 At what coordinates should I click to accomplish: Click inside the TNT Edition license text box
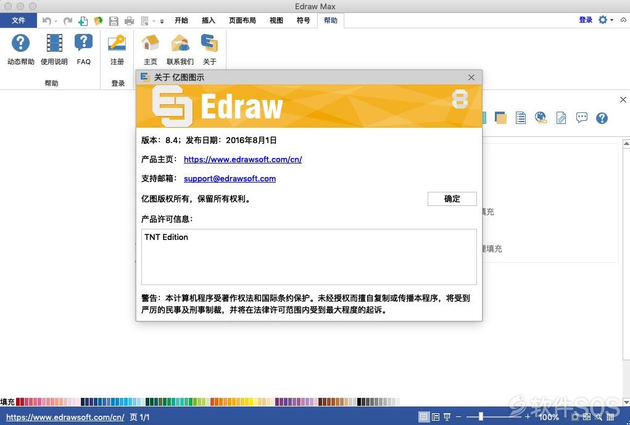tap(309, 257)
